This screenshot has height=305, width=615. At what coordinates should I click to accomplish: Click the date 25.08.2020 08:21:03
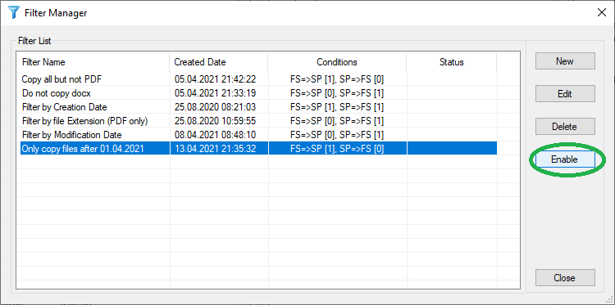(216, 107)
